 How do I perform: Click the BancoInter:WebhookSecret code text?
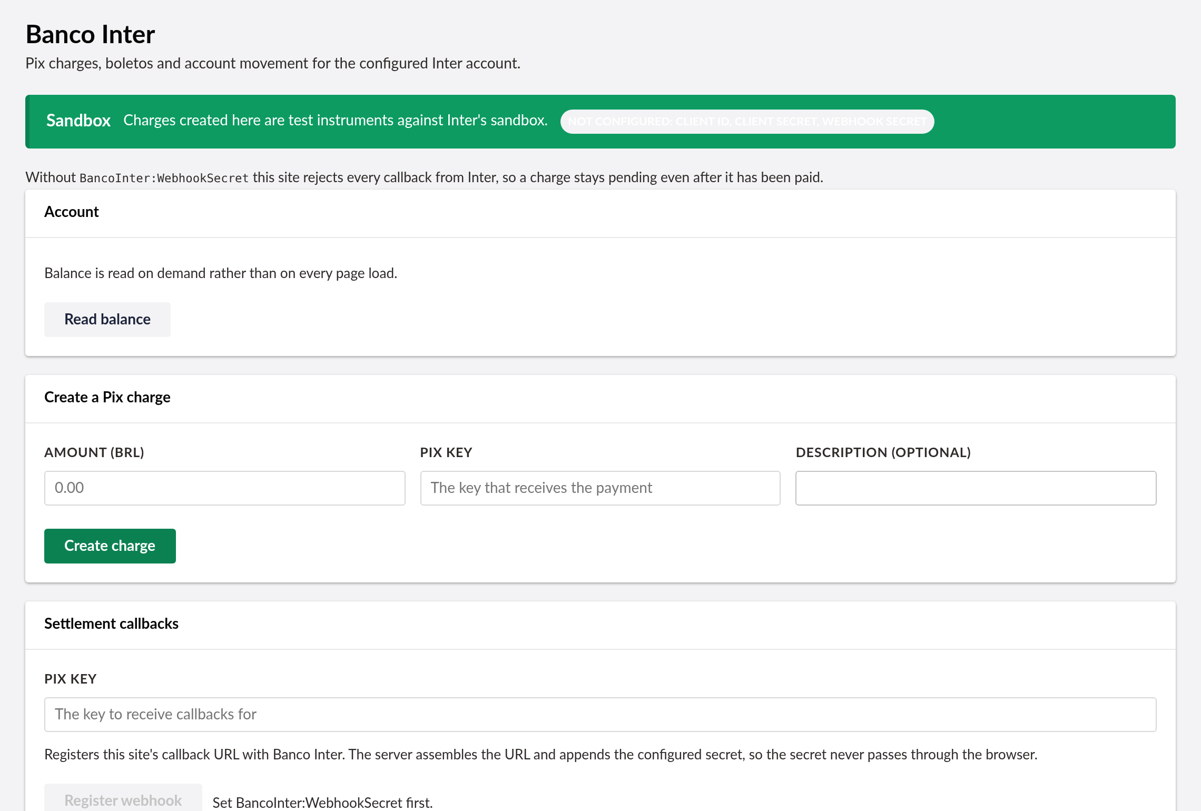[164, 178]
